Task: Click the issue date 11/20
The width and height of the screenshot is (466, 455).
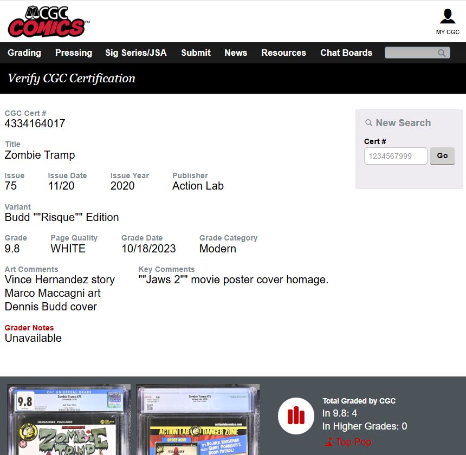Action: (61, 186)
